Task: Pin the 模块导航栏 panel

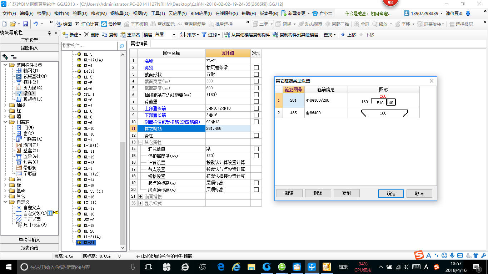Action: click(x=49, y=32)
